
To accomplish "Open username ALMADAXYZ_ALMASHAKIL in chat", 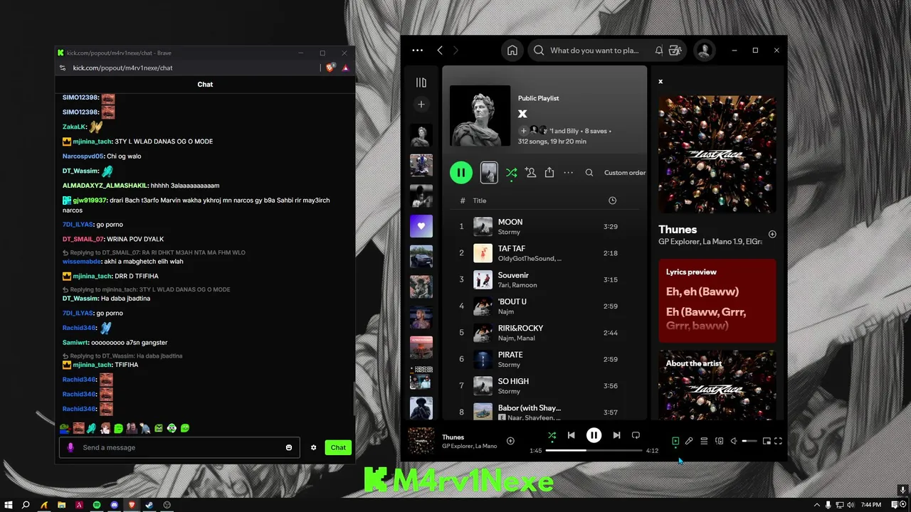I will pos(105,186).
